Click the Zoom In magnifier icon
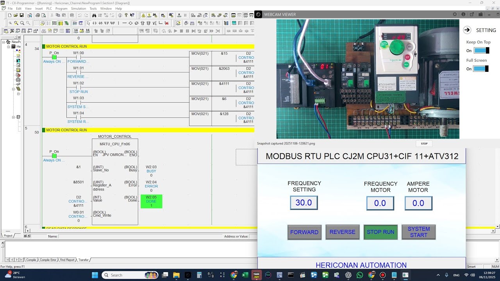Screen dimensions: 500x281 tap(22, 23)
